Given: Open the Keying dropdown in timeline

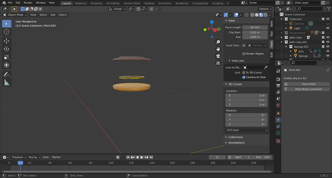Looking at the screenshot, I should tap(34, 157).
